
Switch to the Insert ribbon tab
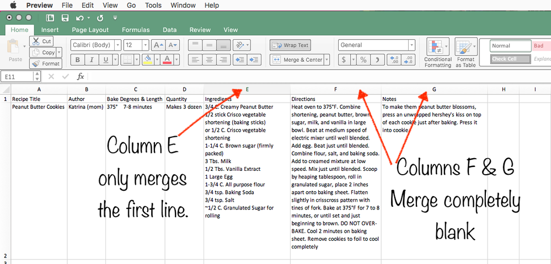click(50, 30)
